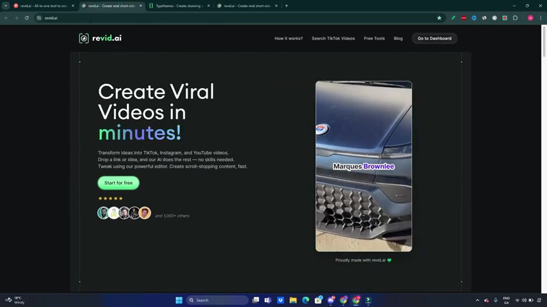The width and height of the screenshot is (547, 307).
Task: Play the Marques Brownlee video preview
Action: coord(364,166)
